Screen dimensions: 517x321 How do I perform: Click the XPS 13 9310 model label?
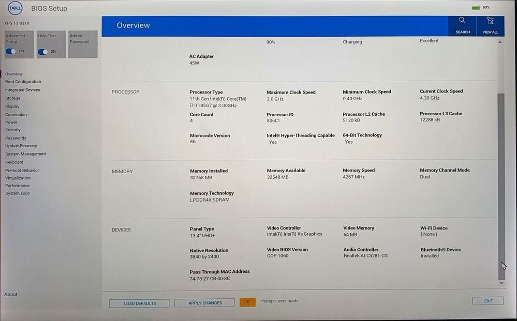pos(17,23)
